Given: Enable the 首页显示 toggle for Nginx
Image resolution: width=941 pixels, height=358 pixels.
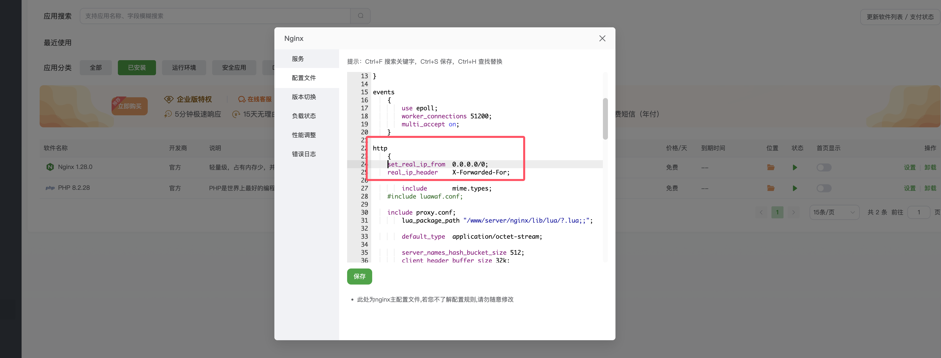Looking at the screenshot, I should [x=824, y=167].
